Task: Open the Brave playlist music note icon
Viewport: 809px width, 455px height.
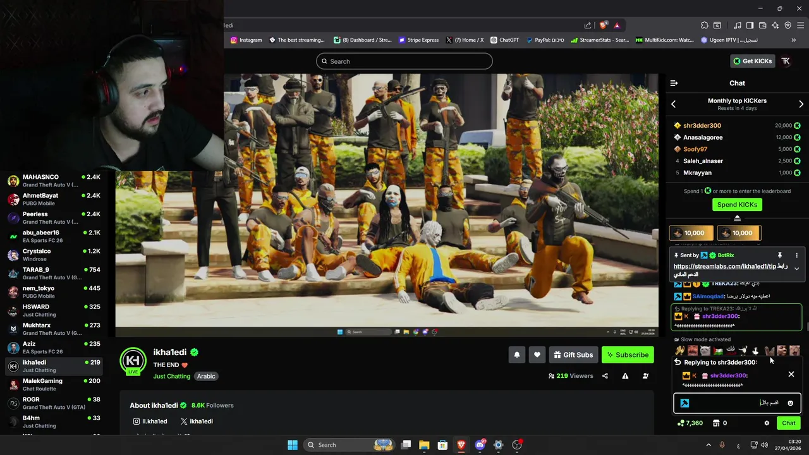Action: pyautogui.click(x=738, y=25)
